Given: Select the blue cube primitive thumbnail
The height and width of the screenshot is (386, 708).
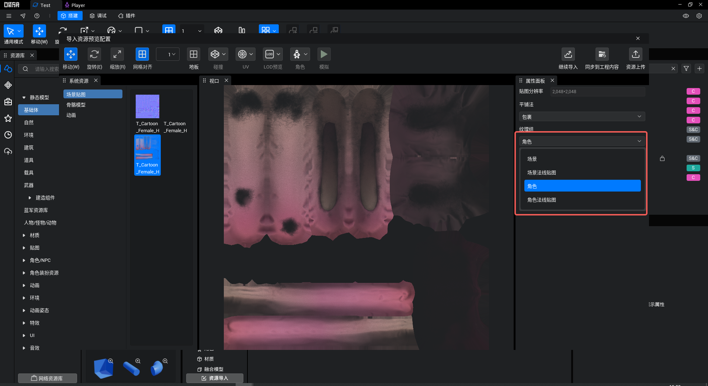Looking at the screenshot, I should [x=104, y=368].
